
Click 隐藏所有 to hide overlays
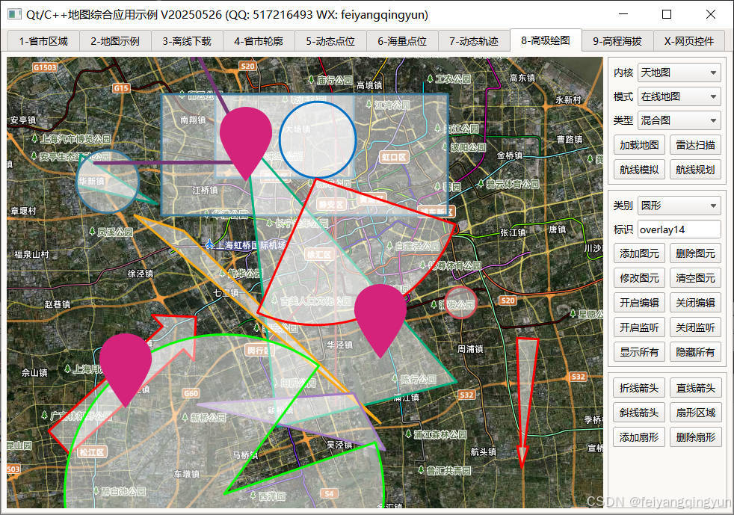click(x=695, y=352)
